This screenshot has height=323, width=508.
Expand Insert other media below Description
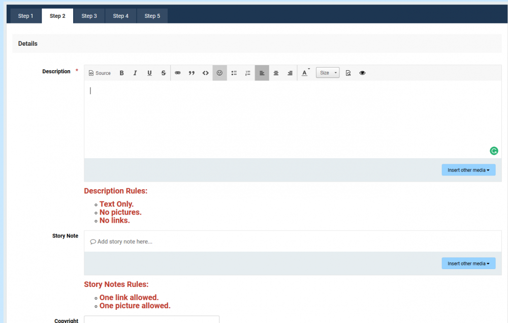tap(468, 169)
